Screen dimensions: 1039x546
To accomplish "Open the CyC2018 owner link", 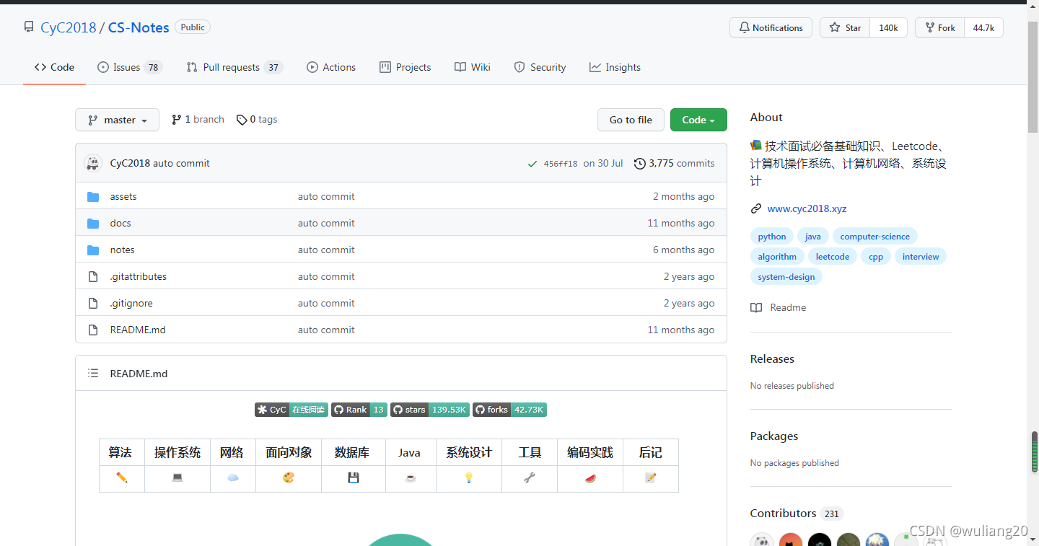I will coord(69,27).
